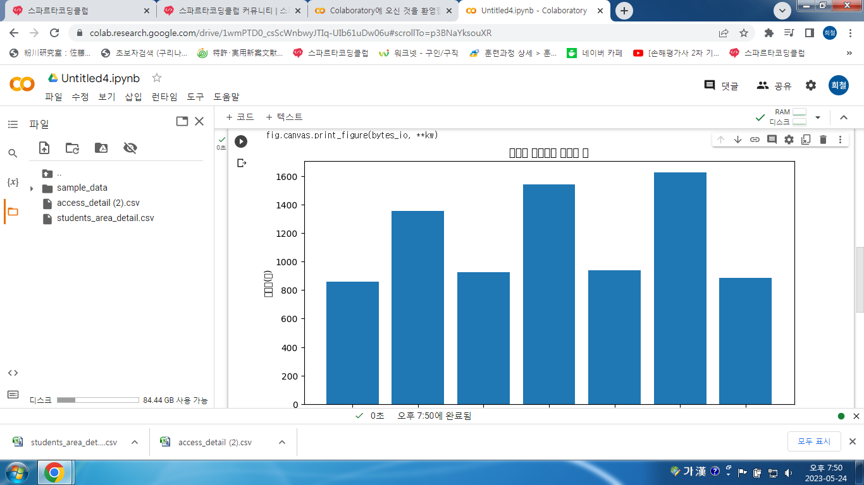Show more bookmarks chevron
This screenshot has width=864, height=485.
pos(849,54)
